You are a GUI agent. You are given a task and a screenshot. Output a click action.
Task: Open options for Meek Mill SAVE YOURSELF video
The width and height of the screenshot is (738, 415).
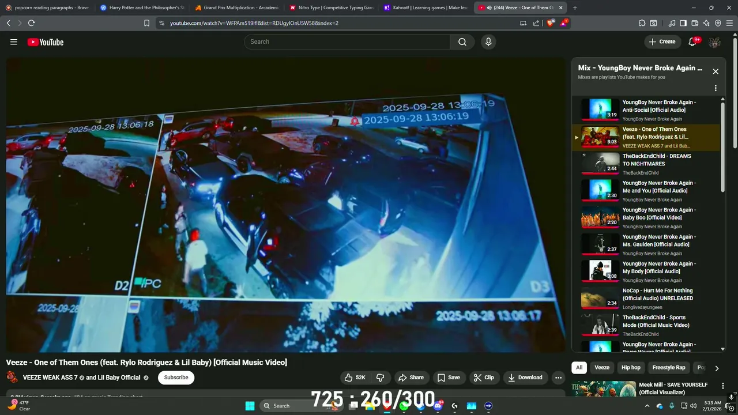click(722, 386)
